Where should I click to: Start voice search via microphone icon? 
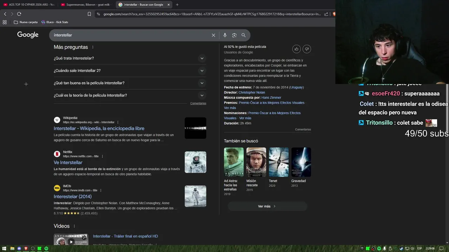pos(225,35)
